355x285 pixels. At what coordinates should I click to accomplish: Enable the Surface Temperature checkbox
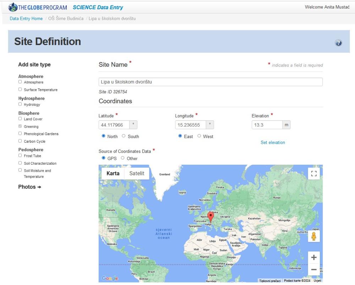pos(20,89)
